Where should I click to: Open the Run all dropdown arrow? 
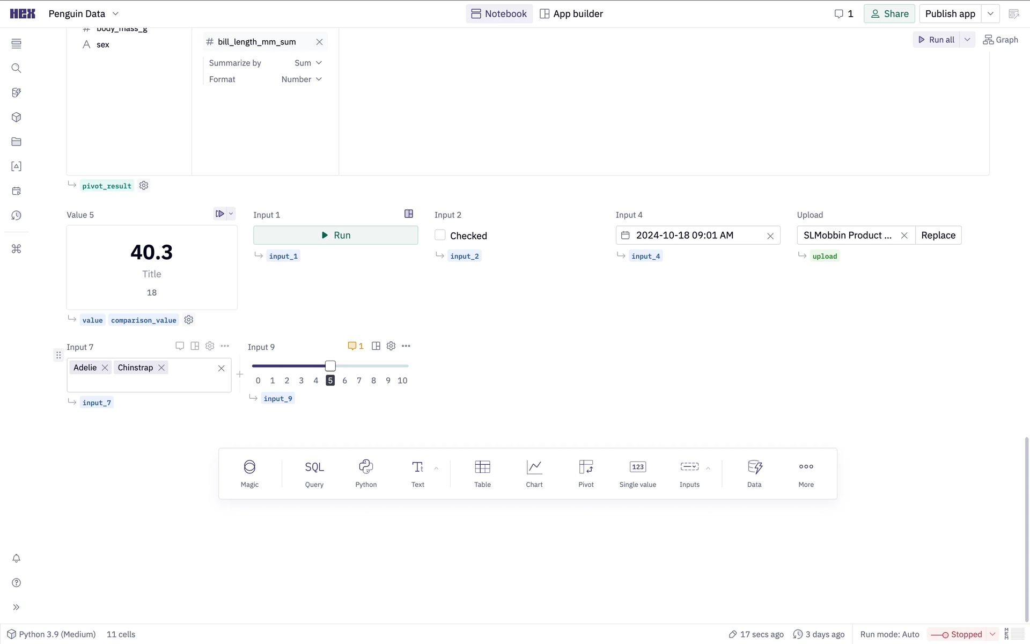pos(967,40)
